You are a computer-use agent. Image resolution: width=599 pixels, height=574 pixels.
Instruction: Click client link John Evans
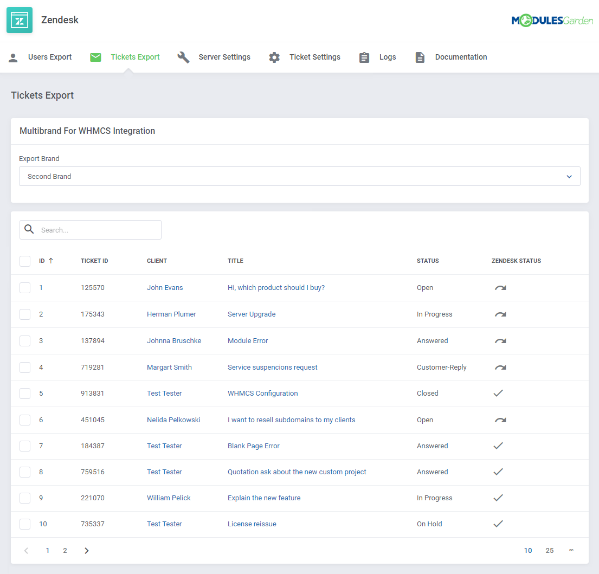[165, 287]
